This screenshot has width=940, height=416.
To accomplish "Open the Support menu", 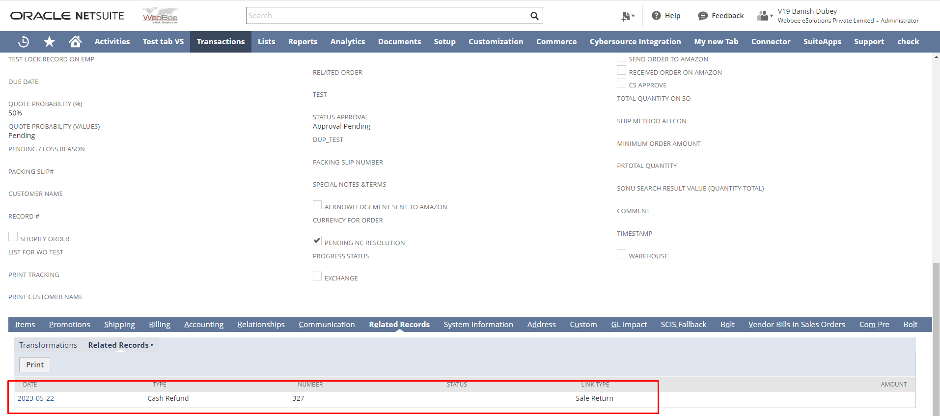I will tap(869, 42).
